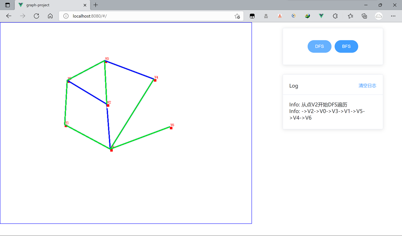Open browser settings and more menu
The width and height of the screenshot is (402, 236).
(x=393, y=16)
